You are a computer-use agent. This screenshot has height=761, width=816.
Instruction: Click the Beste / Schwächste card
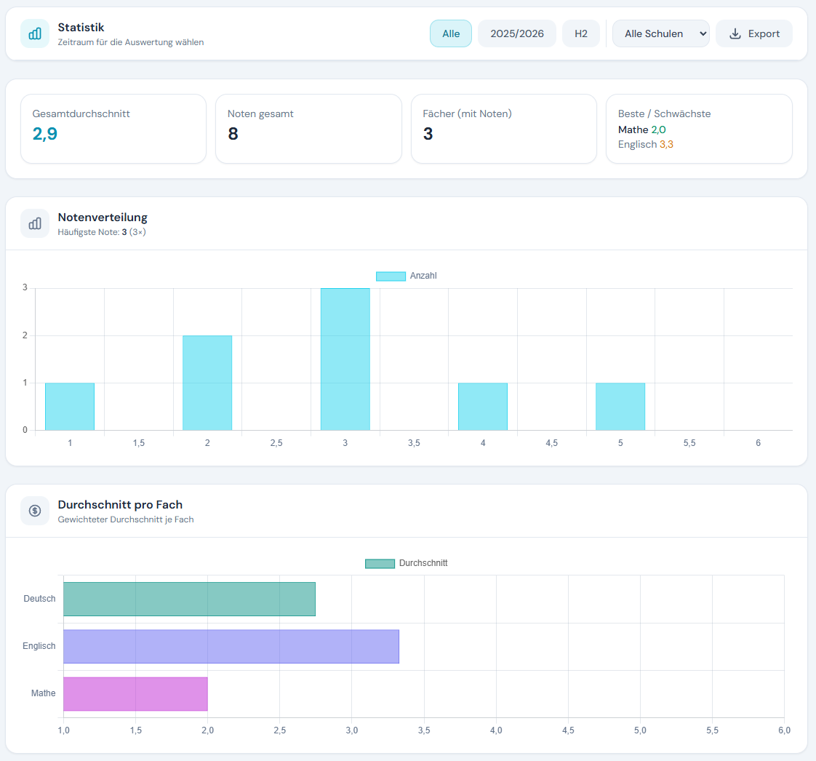click(699, 129)
